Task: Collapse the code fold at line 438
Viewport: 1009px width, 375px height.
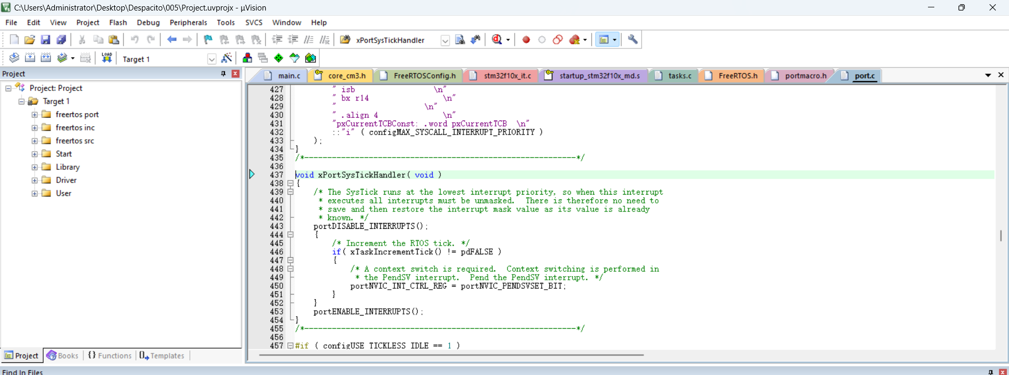Action: pos(290,184)
